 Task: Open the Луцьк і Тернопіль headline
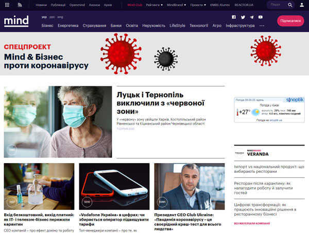160,103
